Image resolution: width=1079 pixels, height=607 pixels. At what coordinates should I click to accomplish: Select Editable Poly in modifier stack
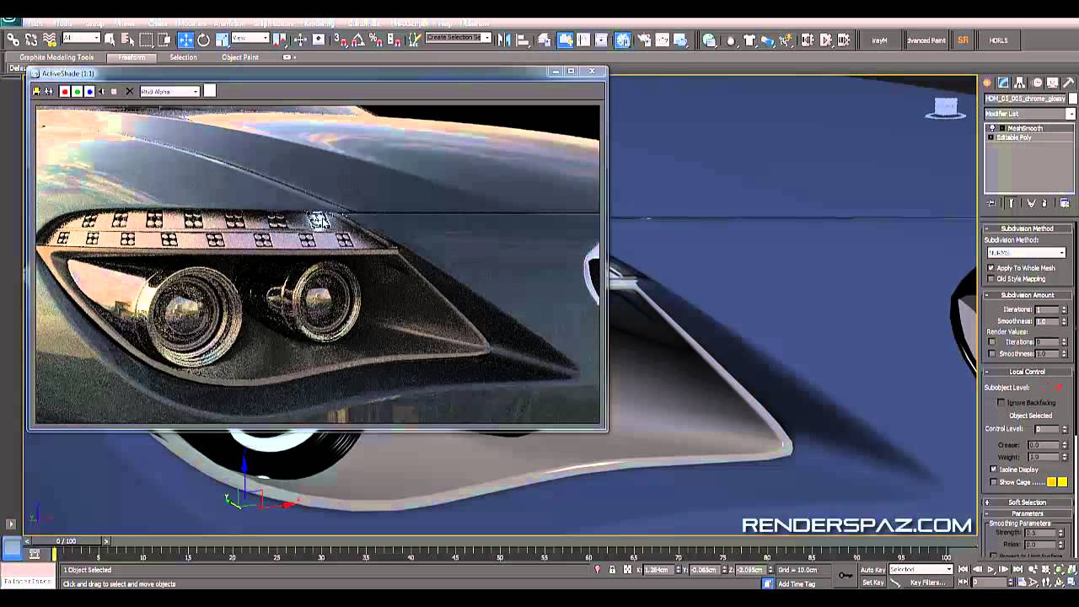tap(1014, 137)
